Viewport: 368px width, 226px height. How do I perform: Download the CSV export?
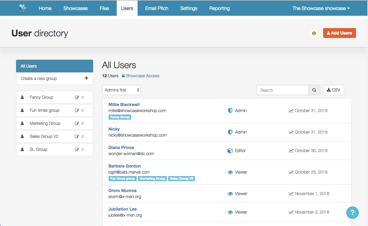pos(334,90)
